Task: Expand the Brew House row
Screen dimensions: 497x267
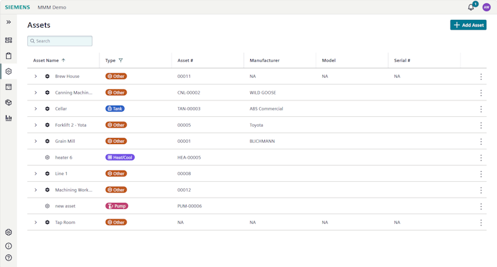Action: pyautogui.click(x=36, y=76)
